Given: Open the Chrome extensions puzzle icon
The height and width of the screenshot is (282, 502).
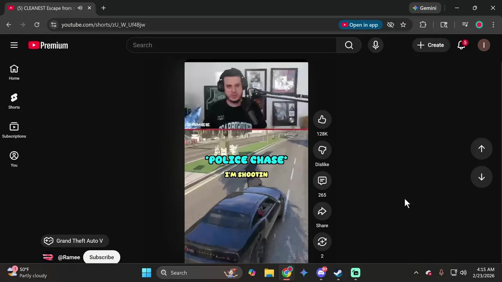Looking at the screenshot, I should pyautogui.click(x=423, y=25).
